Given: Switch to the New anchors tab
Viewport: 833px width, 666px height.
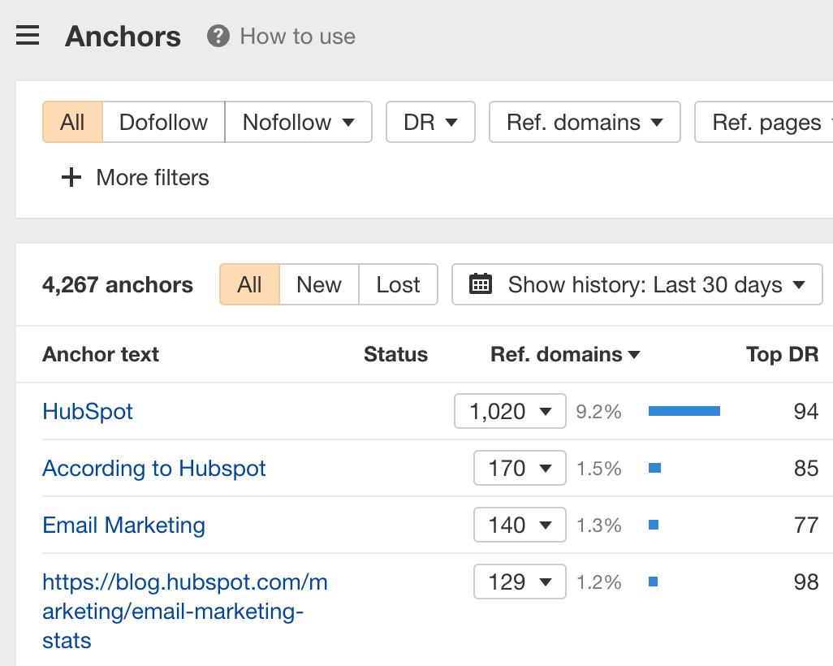Looking at the screenshot, I should [318, 284].
